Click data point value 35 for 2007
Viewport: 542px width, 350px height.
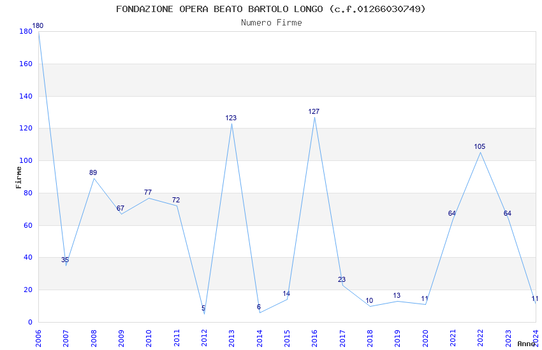click(65, 260)
